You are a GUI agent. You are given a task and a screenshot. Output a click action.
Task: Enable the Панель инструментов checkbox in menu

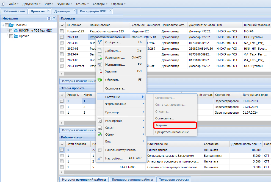[x=100, y=150]
